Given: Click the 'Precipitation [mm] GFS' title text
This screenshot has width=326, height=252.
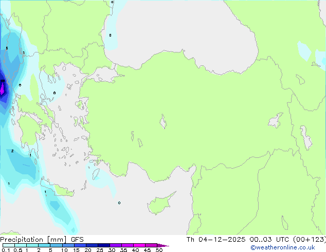Looking at the screenshot, I should (x=42, y=240).
